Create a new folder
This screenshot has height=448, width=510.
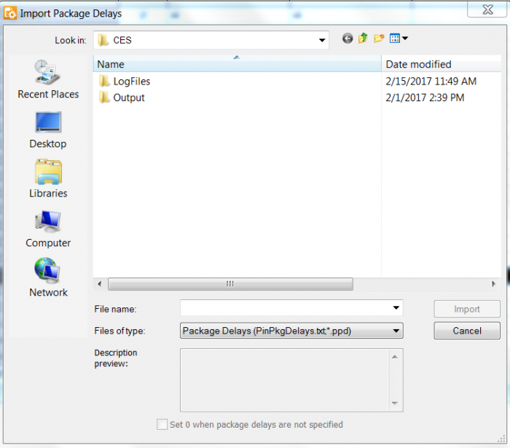coord(379,39)
